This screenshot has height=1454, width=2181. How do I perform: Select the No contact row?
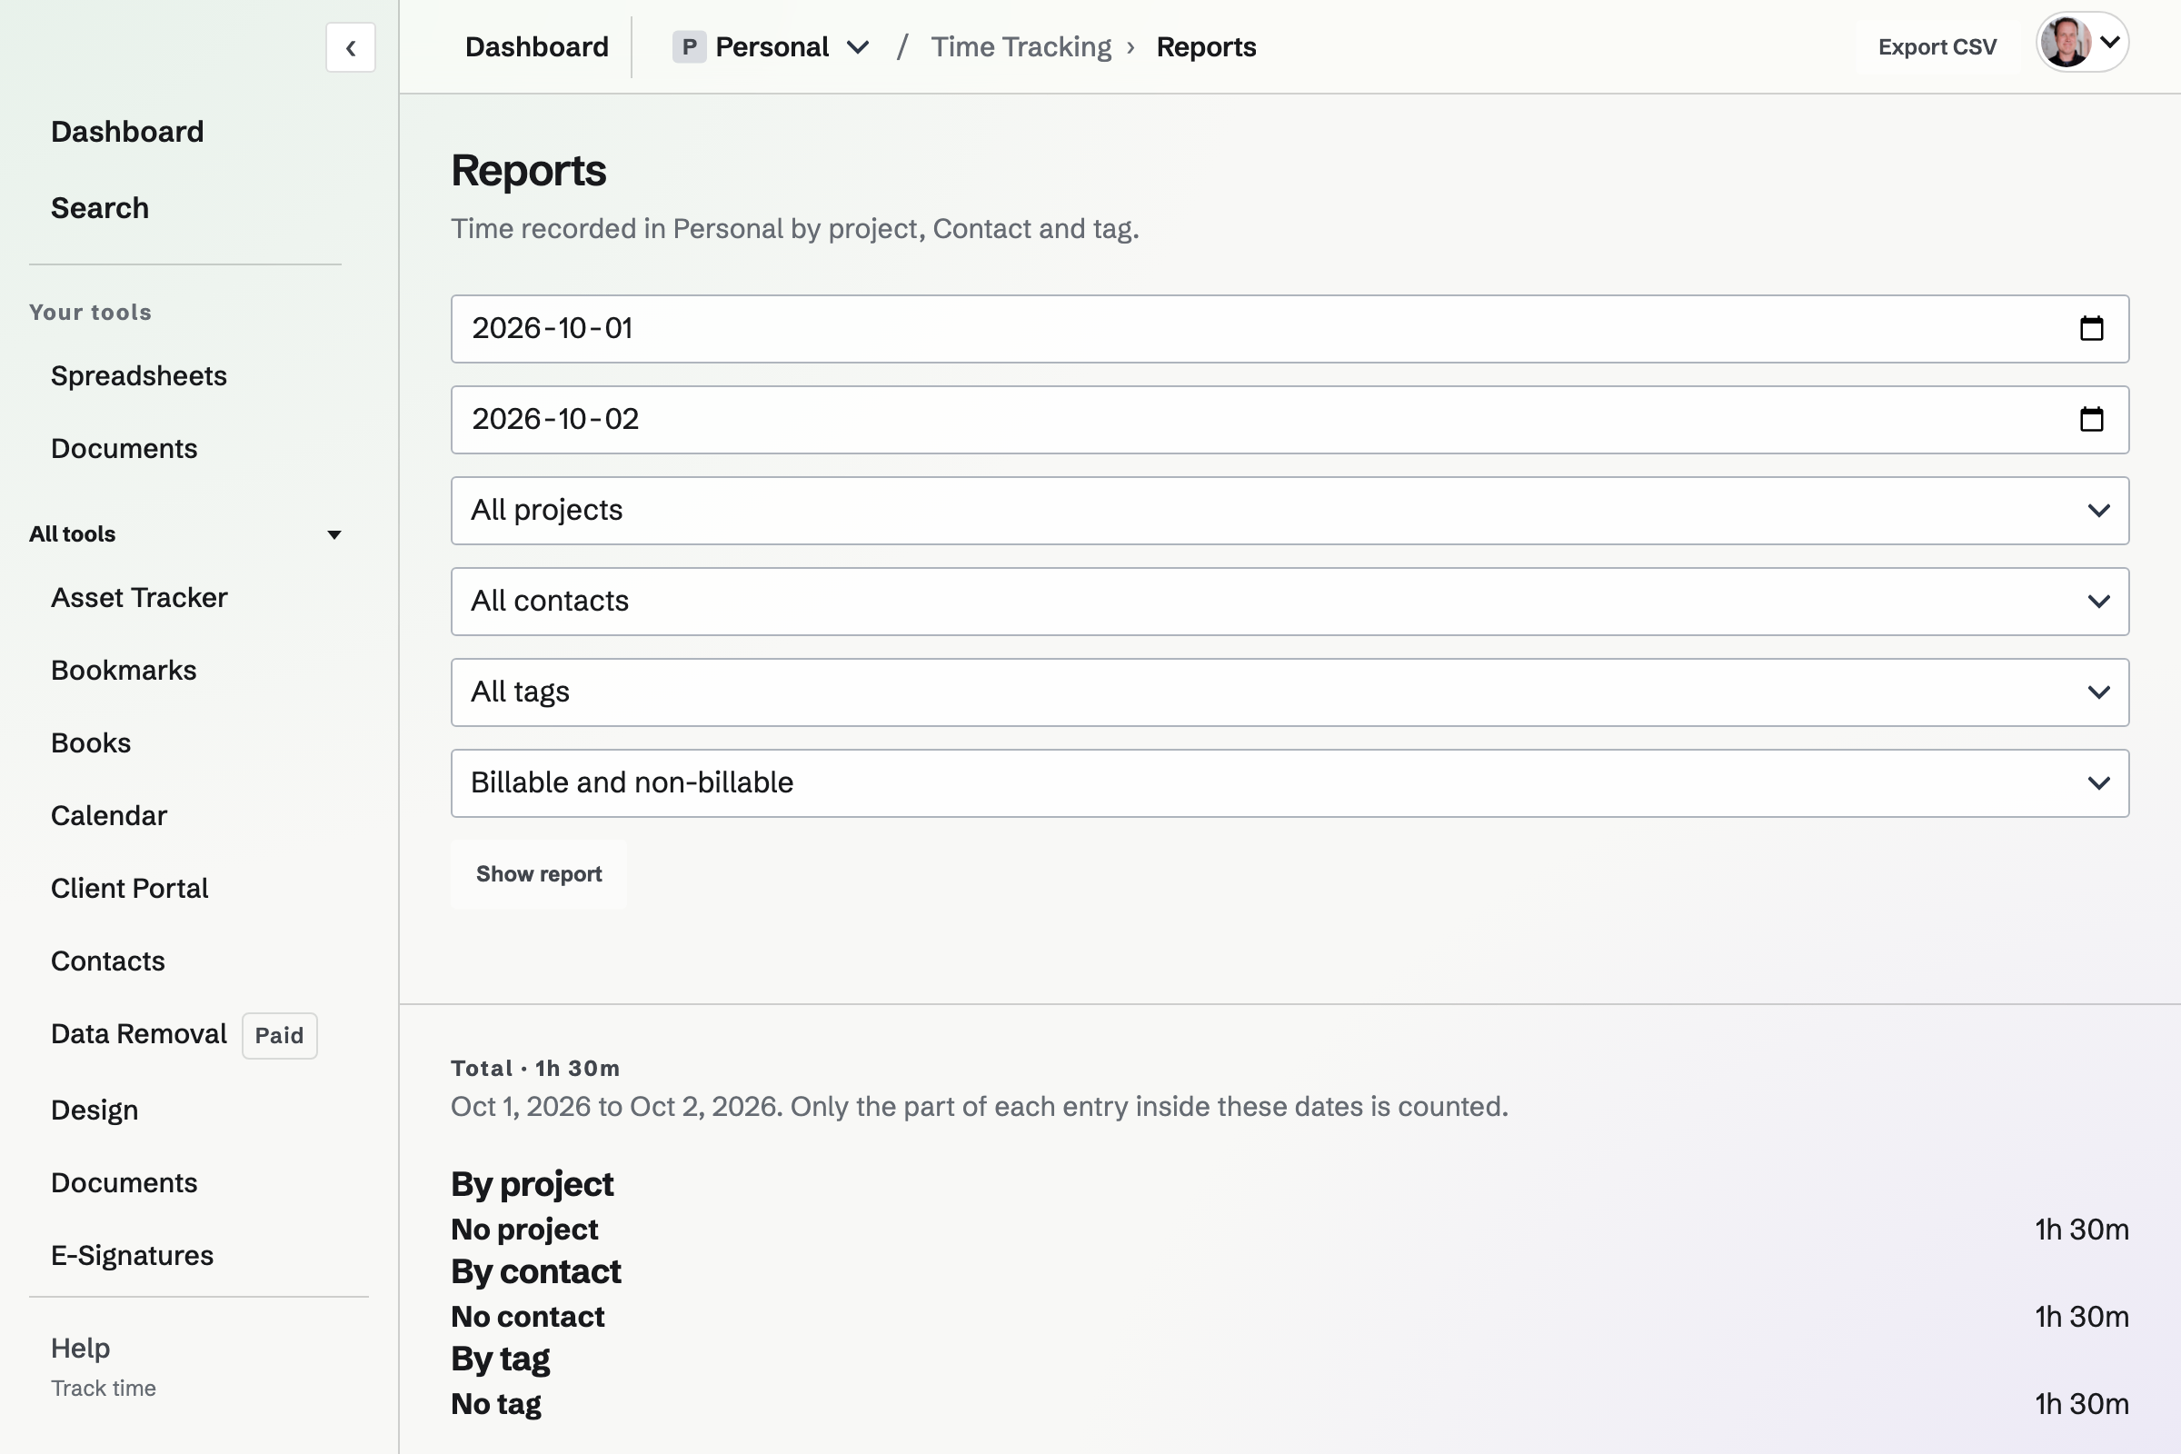click(1290, 1317)
